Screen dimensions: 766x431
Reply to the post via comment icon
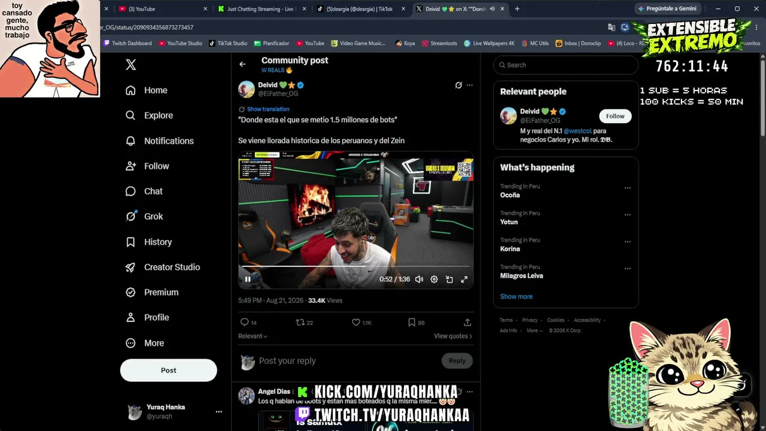(x=244, y=322)
